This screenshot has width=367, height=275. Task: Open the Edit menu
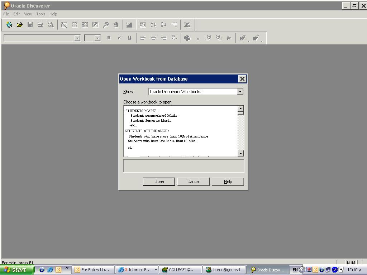pyautogui.click(x=16, y=14)
